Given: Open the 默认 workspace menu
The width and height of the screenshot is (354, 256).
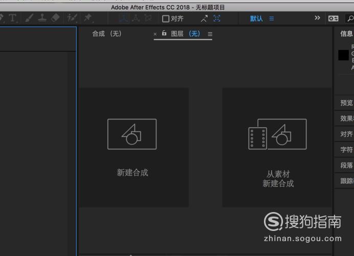Looking at the screenshot, I should click(272, 19).
